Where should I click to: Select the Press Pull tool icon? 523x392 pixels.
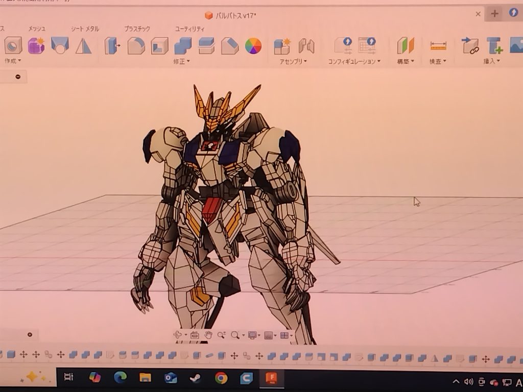(112, 46)
